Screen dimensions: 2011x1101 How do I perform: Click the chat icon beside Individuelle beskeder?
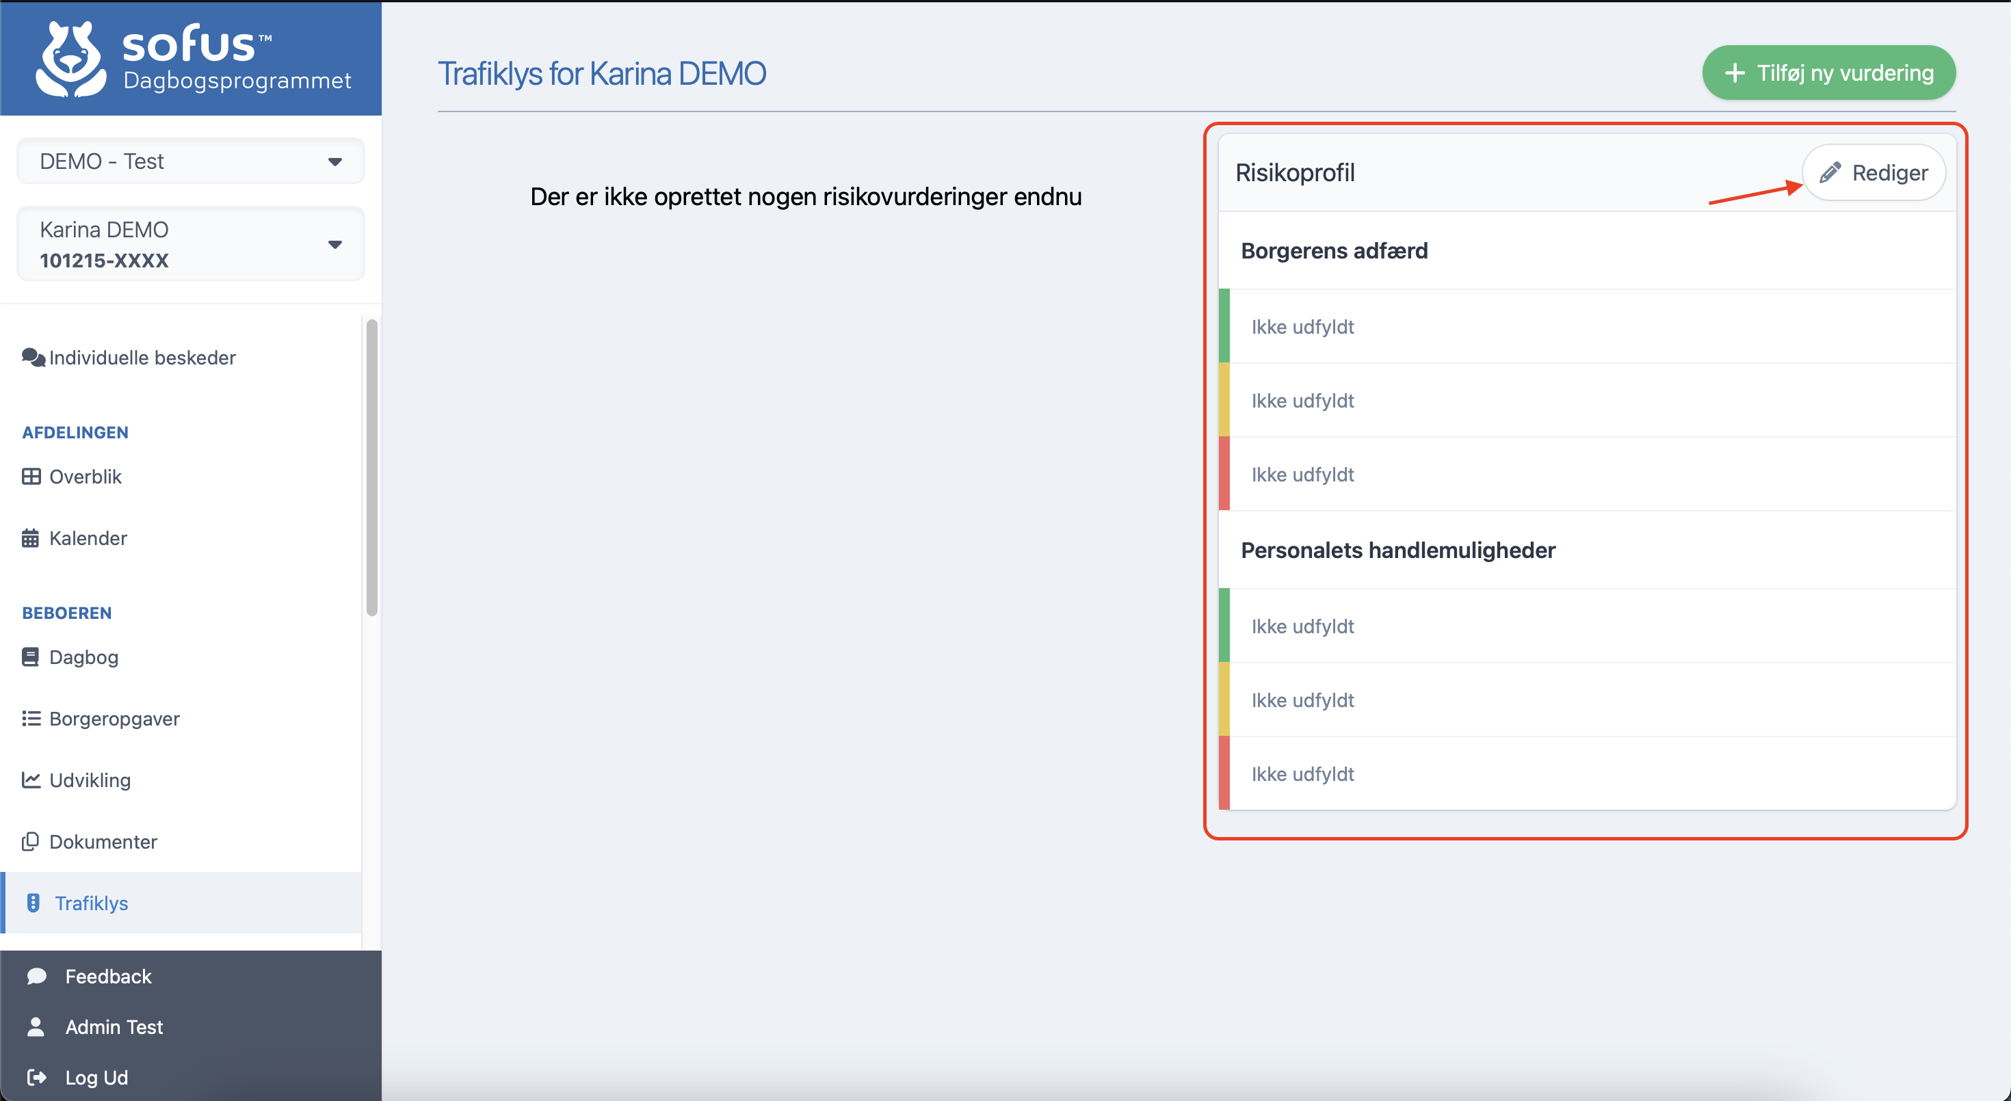[x=32, y=358]
